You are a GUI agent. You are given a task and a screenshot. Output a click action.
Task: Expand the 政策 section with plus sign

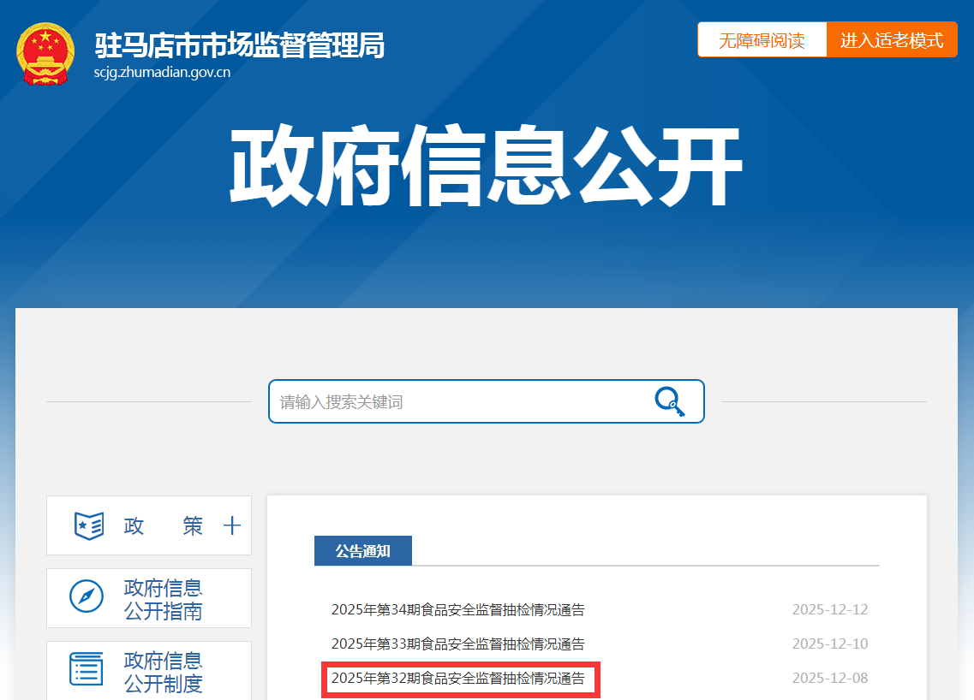coord(231,525)
